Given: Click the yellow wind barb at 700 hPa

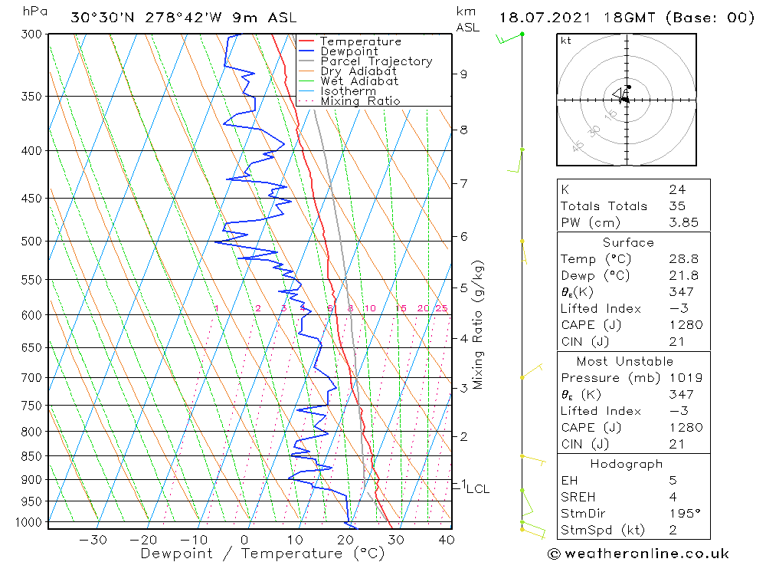Looking at the screenshot, I should [x=532, y=371].
